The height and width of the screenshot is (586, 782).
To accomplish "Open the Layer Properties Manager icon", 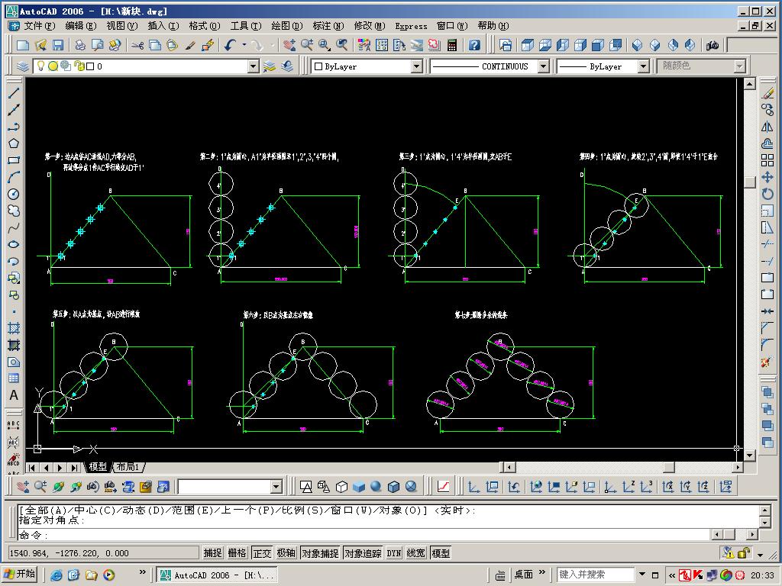I will coord(22,66).
